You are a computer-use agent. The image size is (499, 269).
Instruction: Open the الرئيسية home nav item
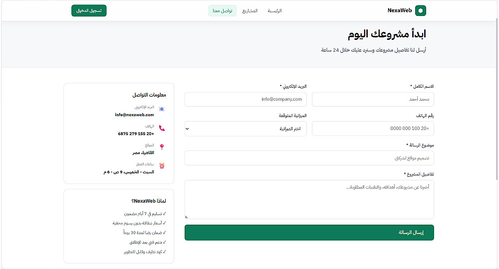pyautogui.click(x=274, y=11)
